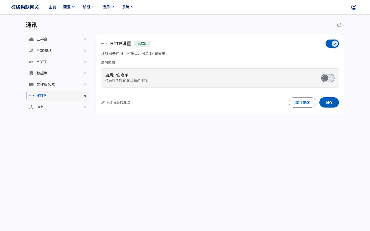Click the status dot on MODBUS row
This screenshot has height=231, width=370.
pyautogui.click(x=85, y=51)
